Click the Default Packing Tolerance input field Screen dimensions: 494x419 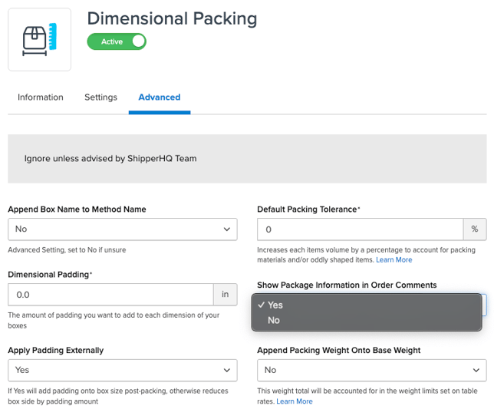point(360,229)
